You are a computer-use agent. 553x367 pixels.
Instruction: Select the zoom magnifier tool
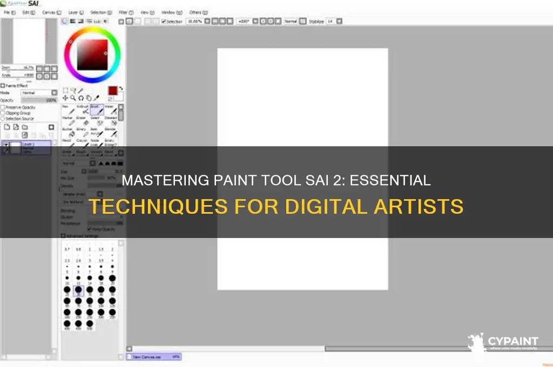tap(73, 98)
